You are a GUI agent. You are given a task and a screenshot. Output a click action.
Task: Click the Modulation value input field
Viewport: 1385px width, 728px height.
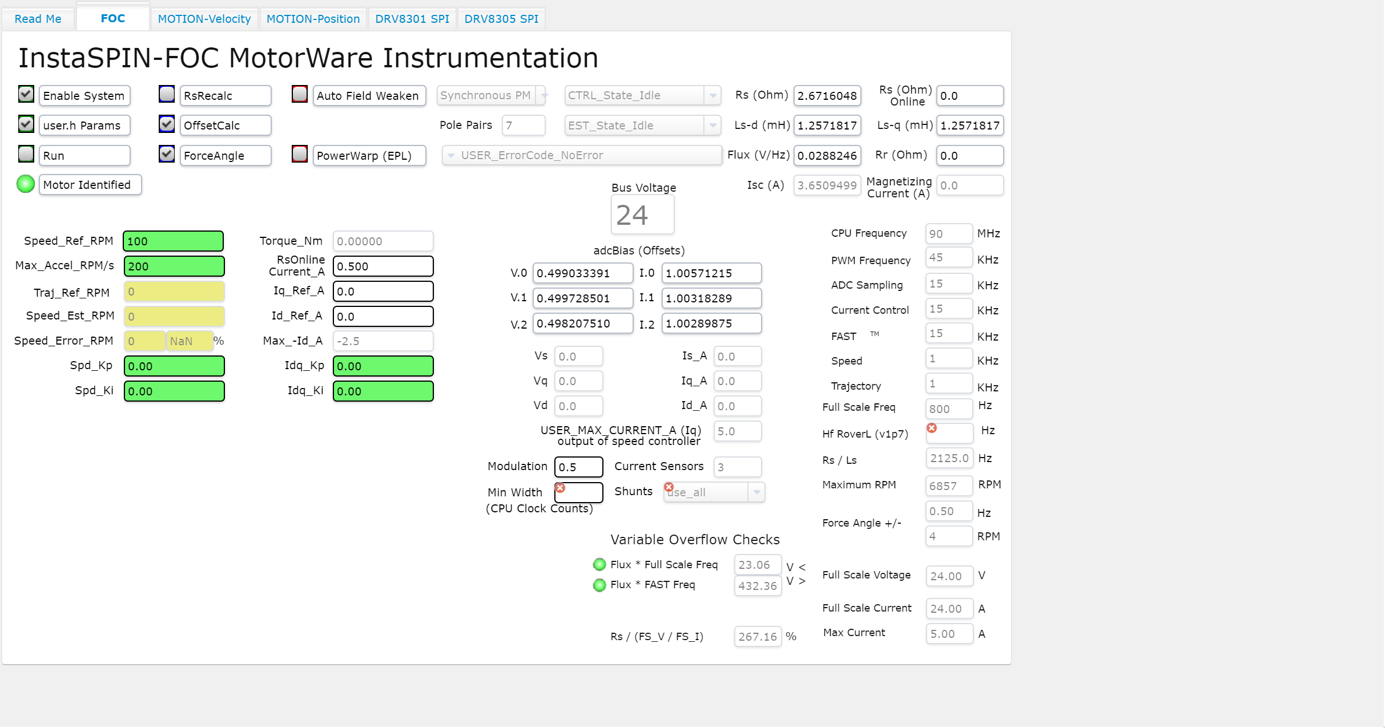578,467
